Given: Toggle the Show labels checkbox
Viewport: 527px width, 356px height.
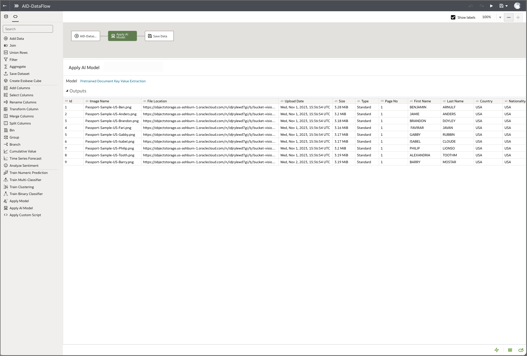Looking at the screenshot, I should coord(453,17).
